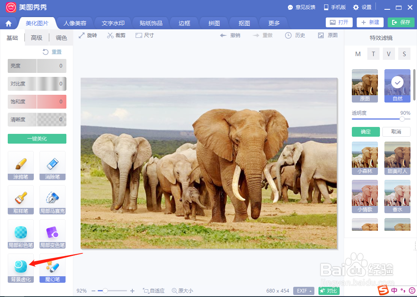Open the 更多 more tab

pos(274,23)
